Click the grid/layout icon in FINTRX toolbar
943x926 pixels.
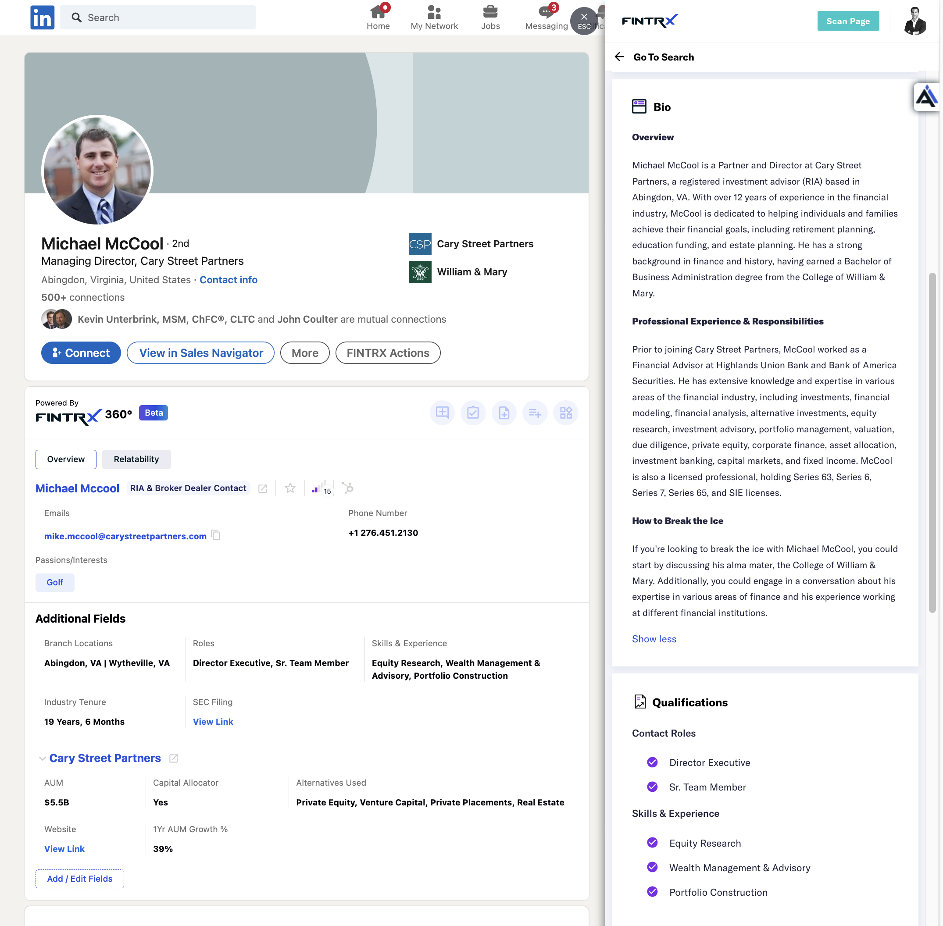(x=566, y=412)
